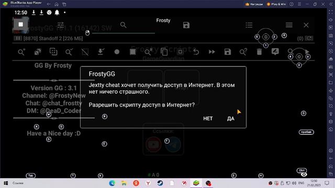Click the floppy save icon in the toolbar row
Screen dimensions: 335x188
pos(228,52)
